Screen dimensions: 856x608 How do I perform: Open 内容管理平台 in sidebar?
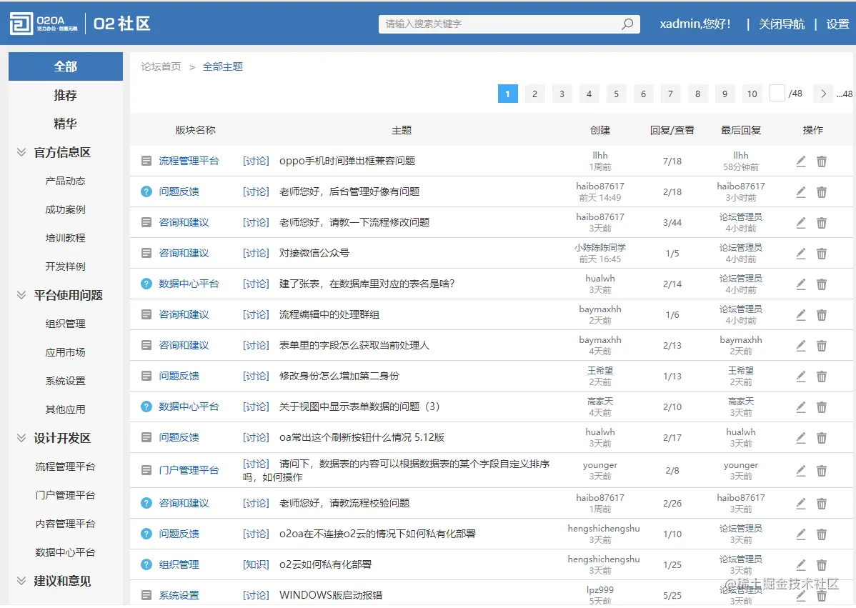66,524
